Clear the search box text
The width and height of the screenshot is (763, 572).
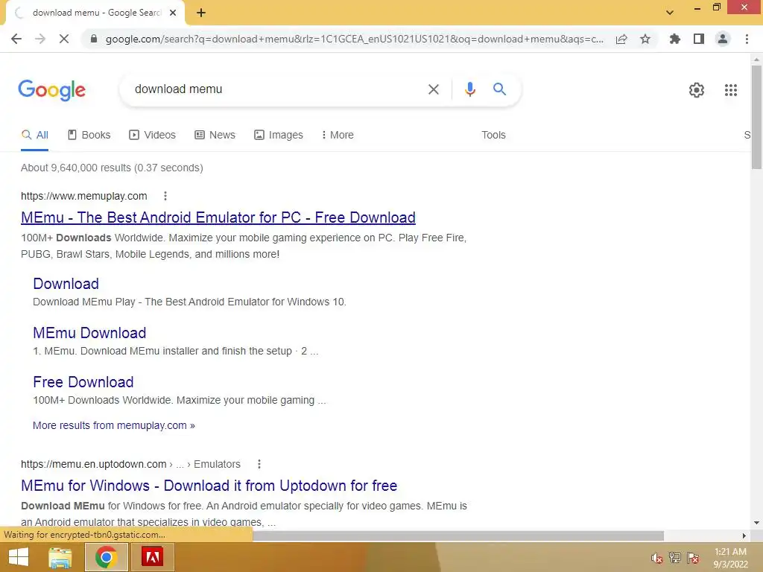[433, 89]
